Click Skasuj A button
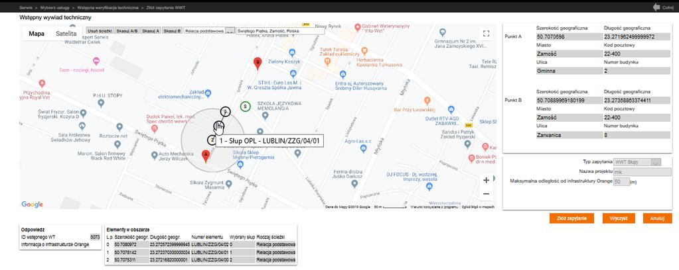Image resolution: width=679 pixels, height=270 pixels. click(151, 31)
